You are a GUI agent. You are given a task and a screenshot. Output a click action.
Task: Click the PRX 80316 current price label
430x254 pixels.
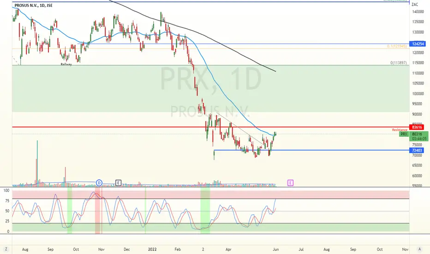(413, 134)
